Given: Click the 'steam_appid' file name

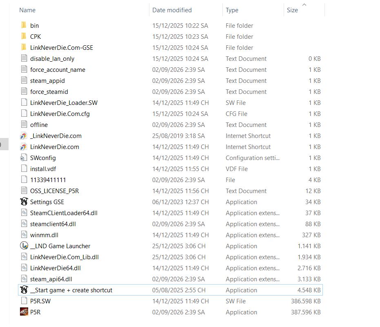Looking at the screenshot, I should pyautogui.click(x=47, y=81).
